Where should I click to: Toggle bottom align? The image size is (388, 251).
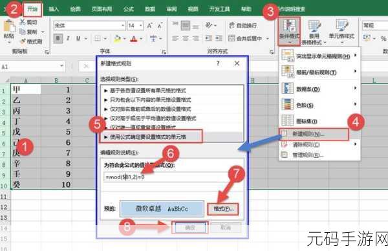click(195, 26)
